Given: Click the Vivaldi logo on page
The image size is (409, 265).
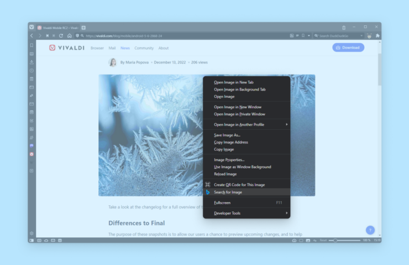Looking at the screenshot, I should pyautogui.click(x=67, y=47).
